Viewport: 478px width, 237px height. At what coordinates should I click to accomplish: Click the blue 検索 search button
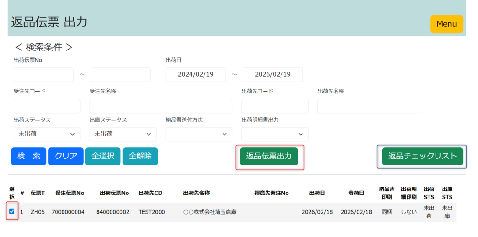pos(28,156)
